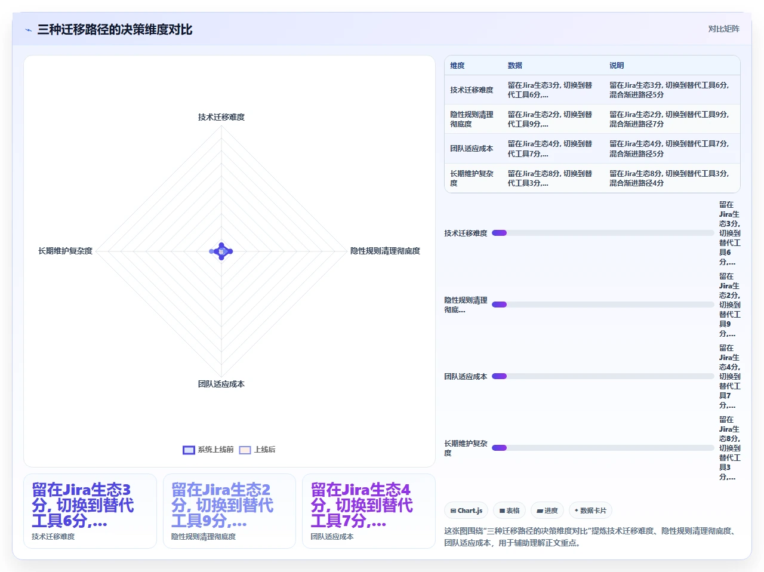Select the 数据卡片 tag chip
764x572 pixels.
coord(590,511)
